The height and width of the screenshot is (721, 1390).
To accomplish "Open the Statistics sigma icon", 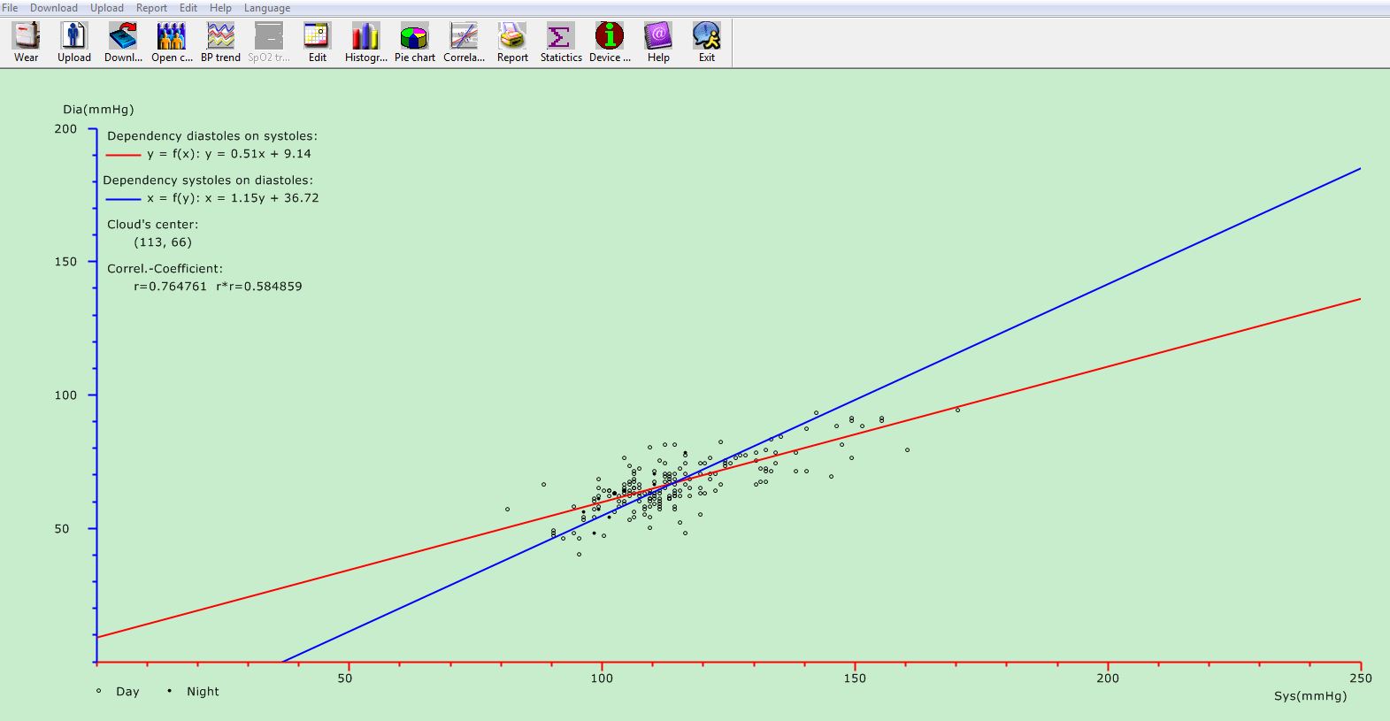I will click(x=561, y=37).
